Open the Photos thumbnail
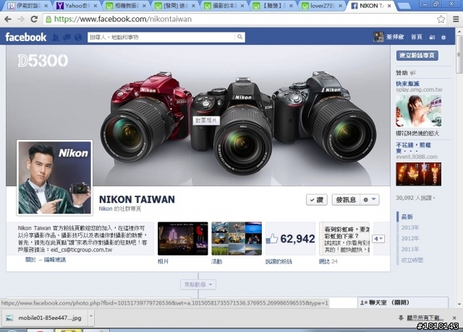This screenshot has width=463, height=332. tap(183, 239)
